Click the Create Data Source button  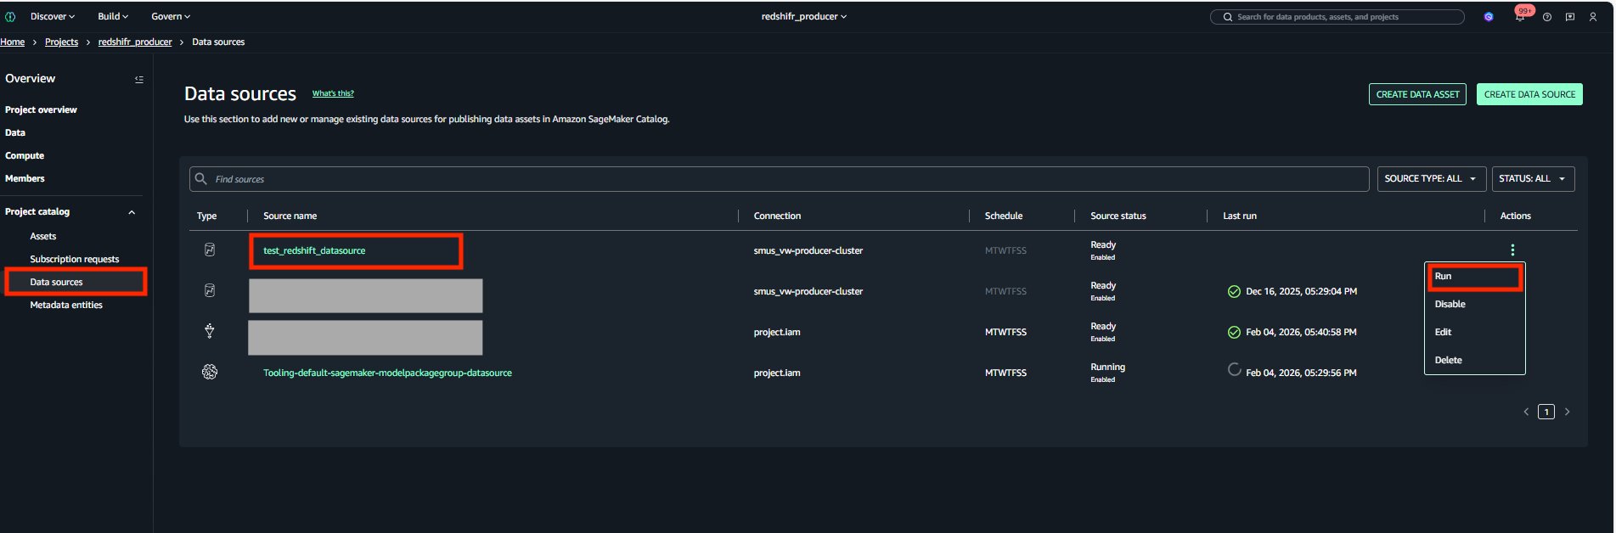(x=1529, y=94)
